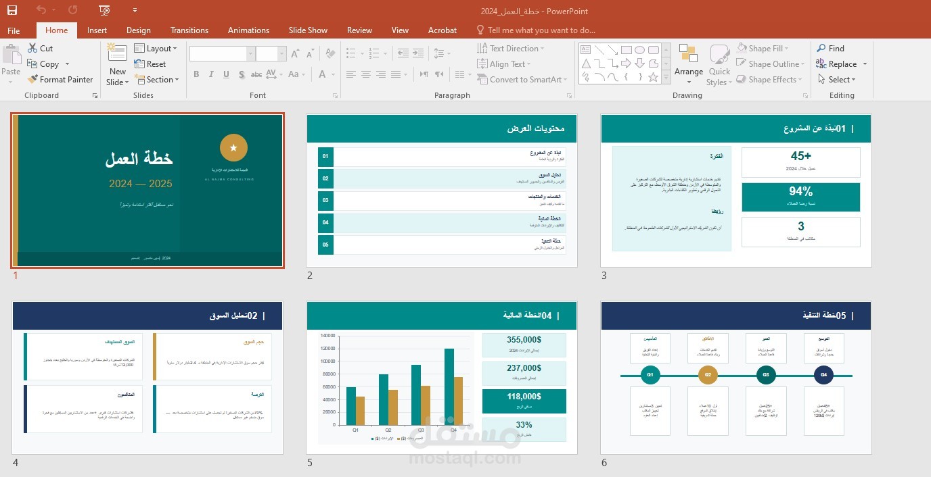Toggle Bold formatting
Screen dimensions: 931x477
pos(196,74)
